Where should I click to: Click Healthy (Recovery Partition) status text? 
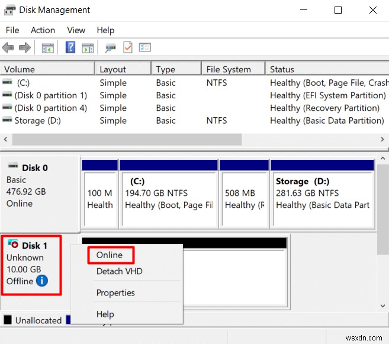pyautogui.click(x=324, y=108)
